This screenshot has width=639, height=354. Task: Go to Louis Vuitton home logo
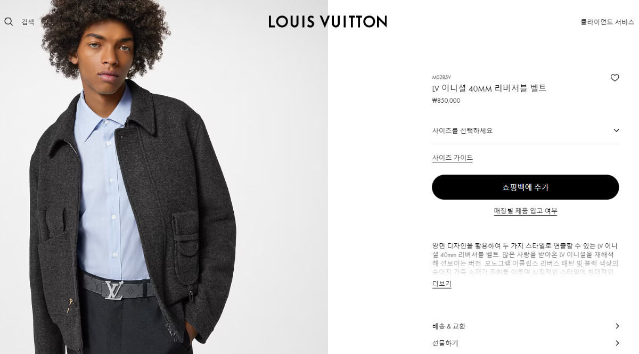click(x=327, y=22)
